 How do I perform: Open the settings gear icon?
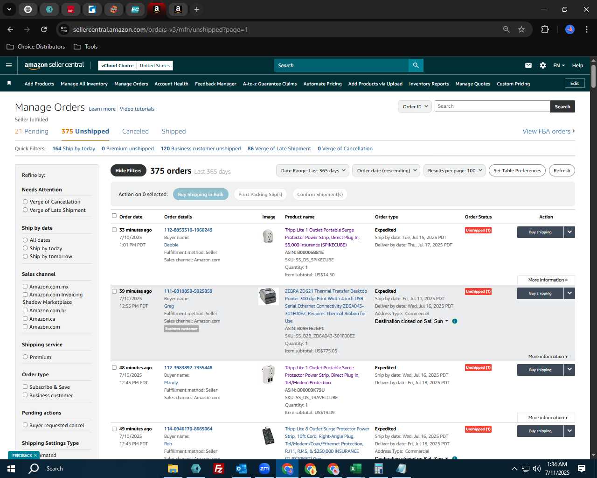coord(543,65)
